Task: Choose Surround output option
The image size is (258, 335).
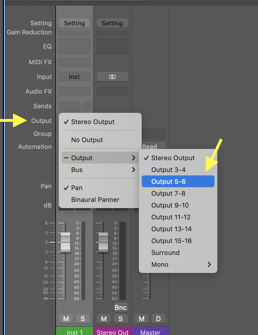Action: [x=165, y=253]
